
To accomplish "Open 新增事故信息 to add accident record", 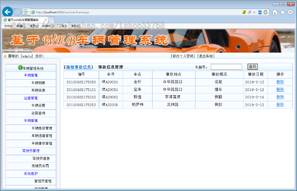I will tap(78, 67).
